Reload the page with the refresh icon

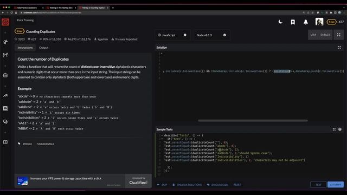11,12
